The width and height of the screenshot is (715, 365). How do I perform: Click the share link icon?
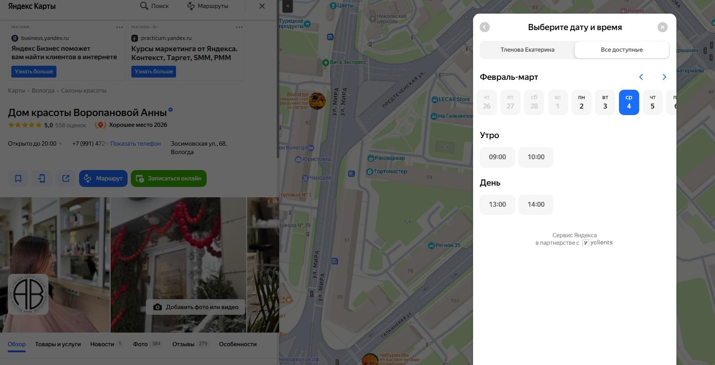click(x=66, y=179)
